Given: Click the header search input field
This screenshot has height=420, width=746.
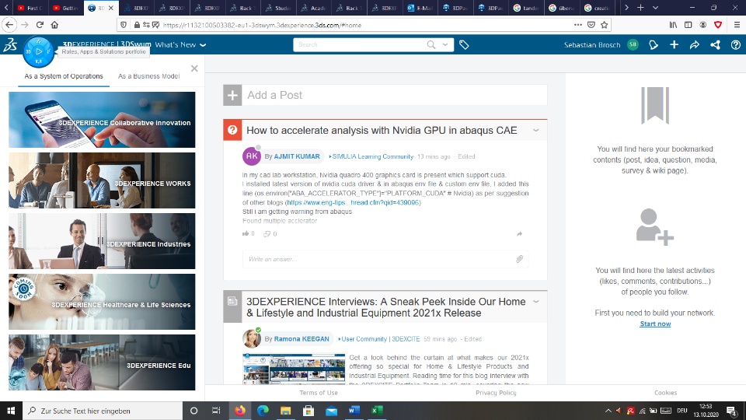Looking at the screenshot, I should click(x=360, y=44).
